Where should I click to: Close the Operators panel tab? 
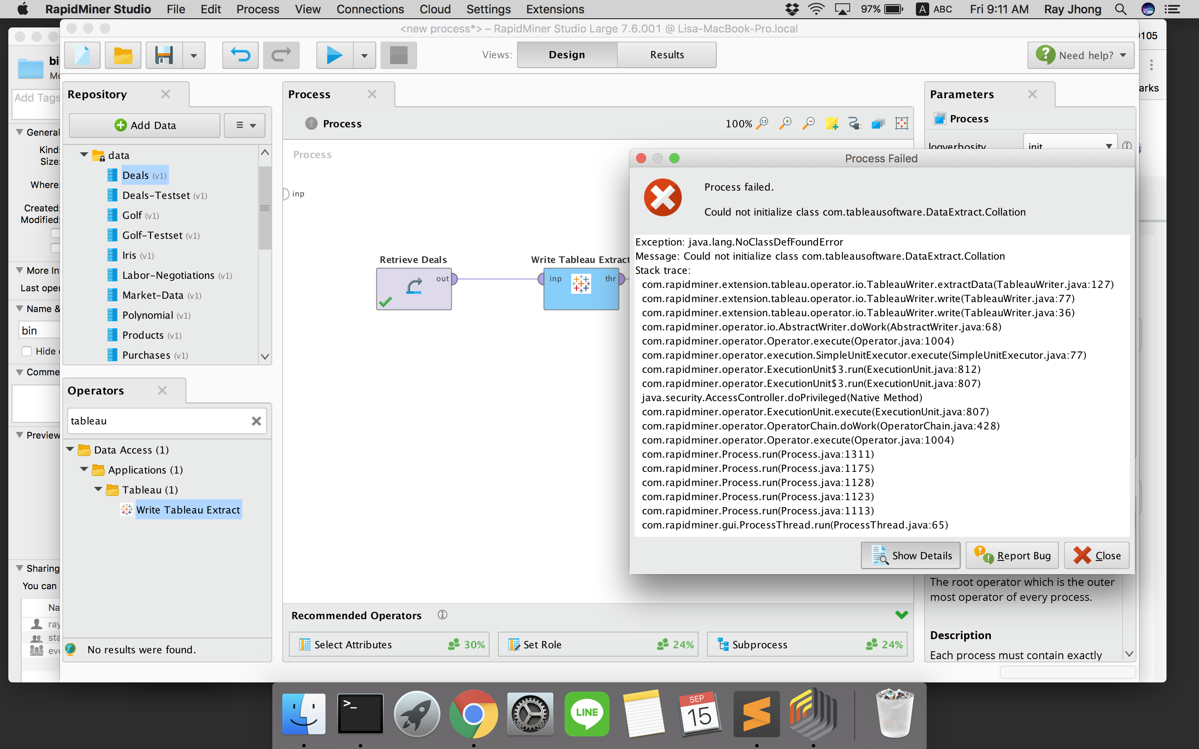point(162,390)
